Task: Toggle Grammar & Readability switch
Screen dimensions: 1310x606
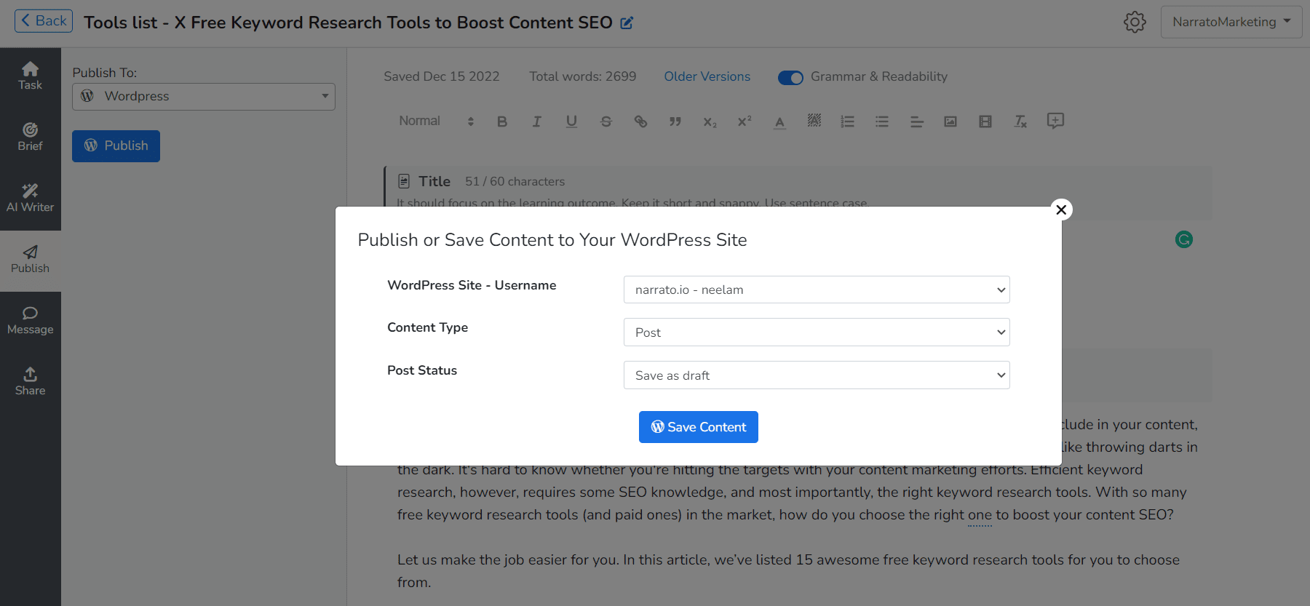Action: (x=790, y=77)
